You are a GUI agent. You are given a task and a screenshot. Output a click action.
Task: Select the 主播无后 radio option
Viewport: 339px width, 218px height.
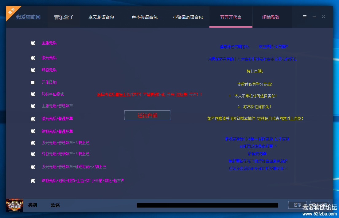coord(33,43)
